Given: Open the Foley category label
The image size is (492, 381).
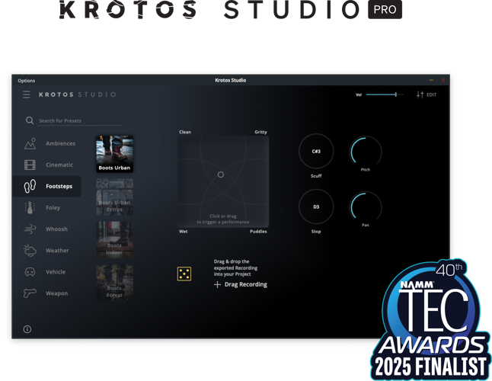Looking at the screenshot, I should pos(53,208).
